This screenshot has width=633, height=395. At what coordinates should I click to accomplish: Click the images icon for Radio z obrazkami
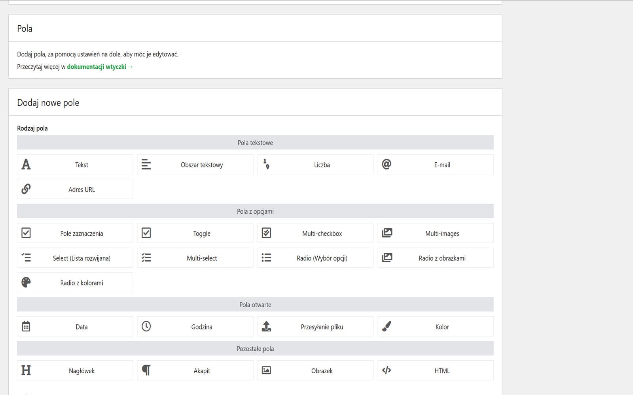pyautogui.click(x=387, y=258)
